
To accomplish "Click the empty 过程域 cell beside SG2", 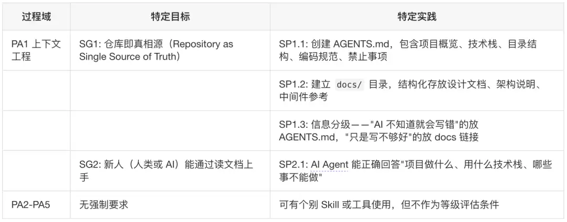I will 36,171.
